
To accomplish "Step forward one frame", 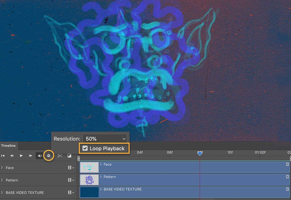I will (x=30, y=156).
